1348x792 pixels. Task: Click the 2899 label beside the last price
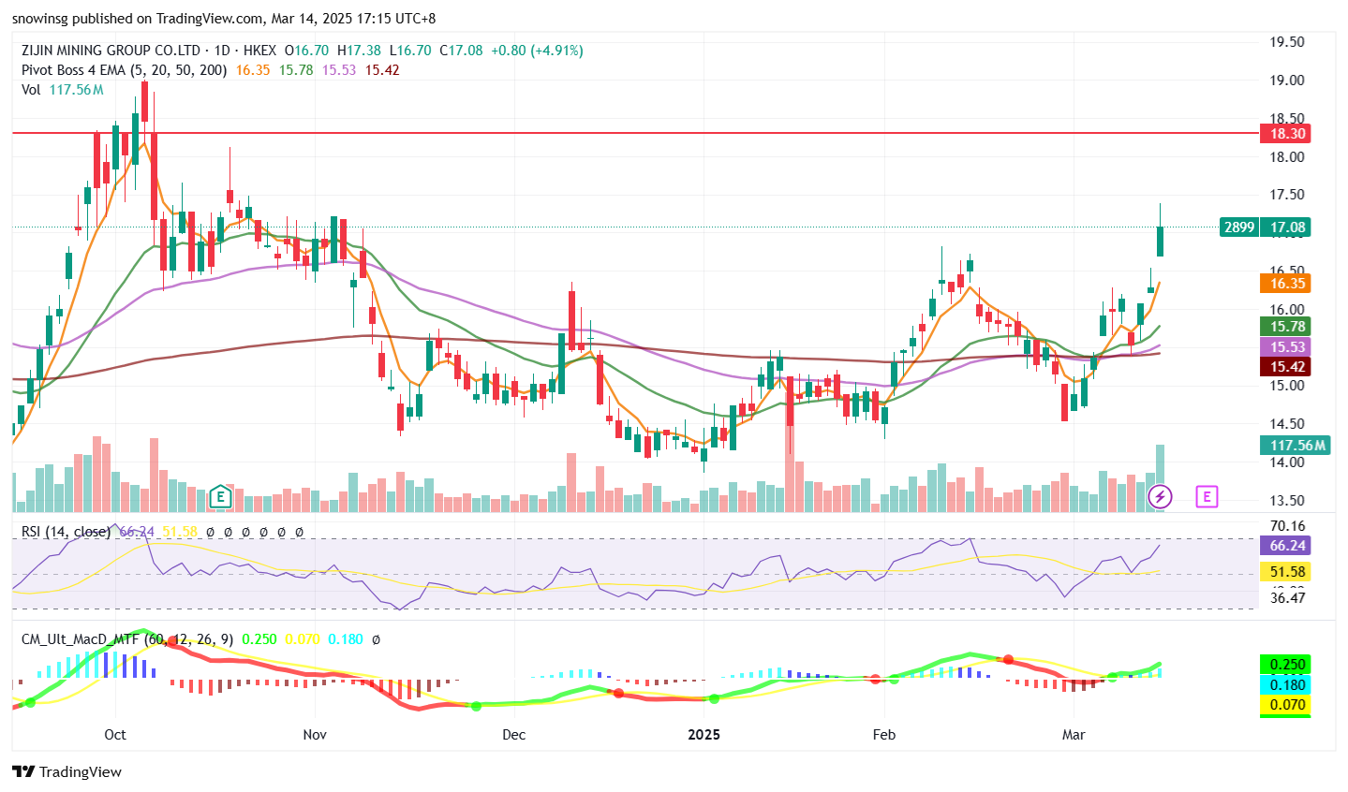tap(1239, 227)
